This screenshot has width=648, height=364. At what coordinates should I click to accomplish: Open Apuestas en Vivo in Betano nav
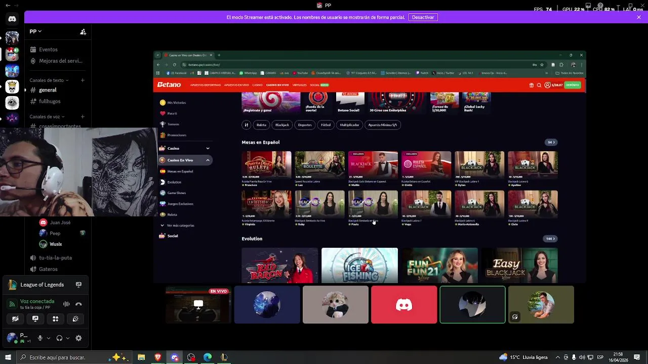tap(236, 85)
